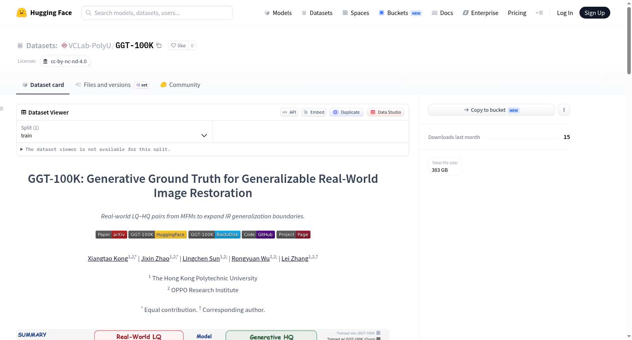The image size is (632, 340).
Task: Open author Lei Zhang link
Action: tap(295, 259)
